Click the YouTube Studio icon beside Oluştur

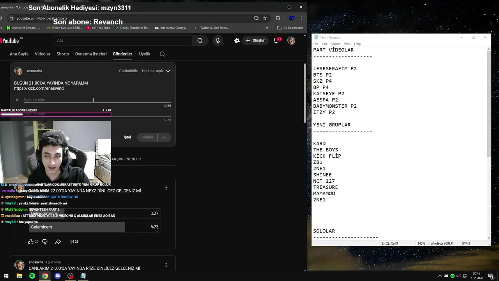tap(237, 41)
